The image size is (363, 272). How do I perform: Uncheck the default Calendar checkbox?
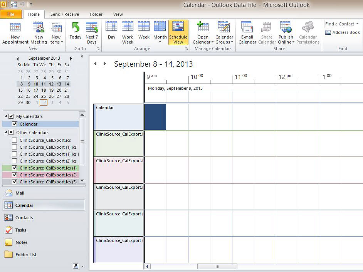point(14,124)
